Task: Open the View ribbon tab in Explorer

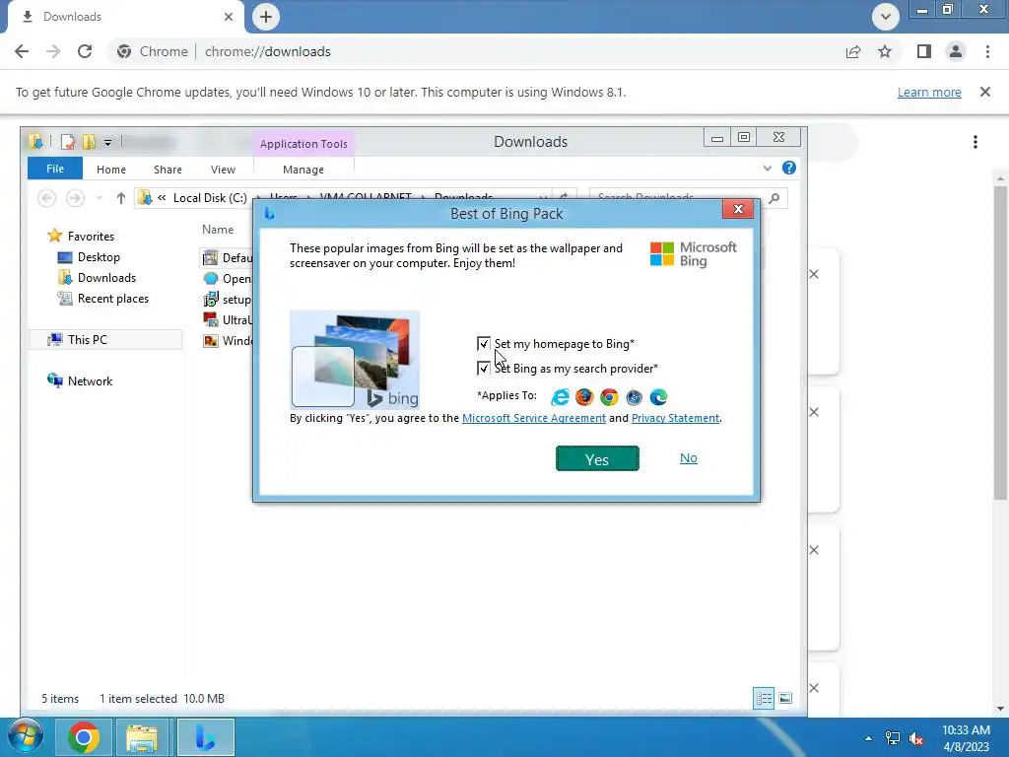Action: (223, 170)
